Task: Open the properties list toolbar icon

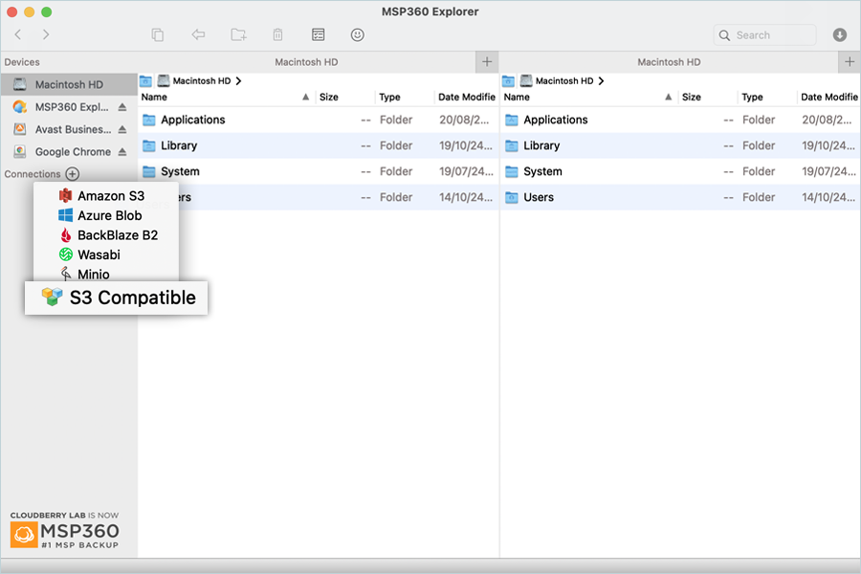Action: coord(318,35)
